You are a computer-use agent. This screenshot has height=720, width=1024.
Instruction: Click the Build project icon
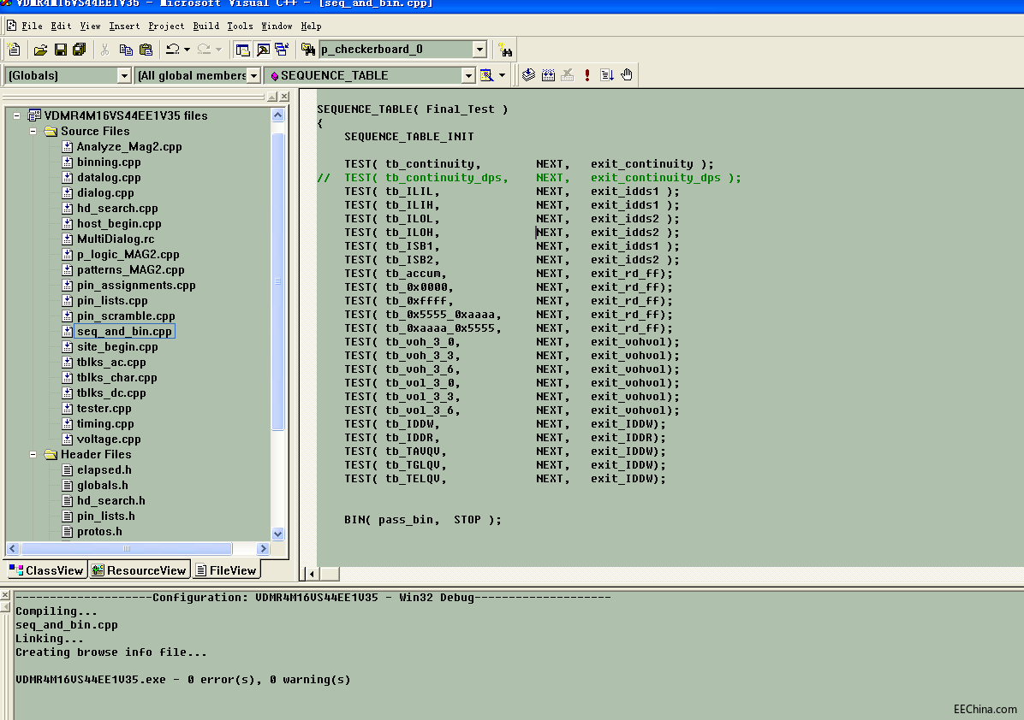[548, 75]
